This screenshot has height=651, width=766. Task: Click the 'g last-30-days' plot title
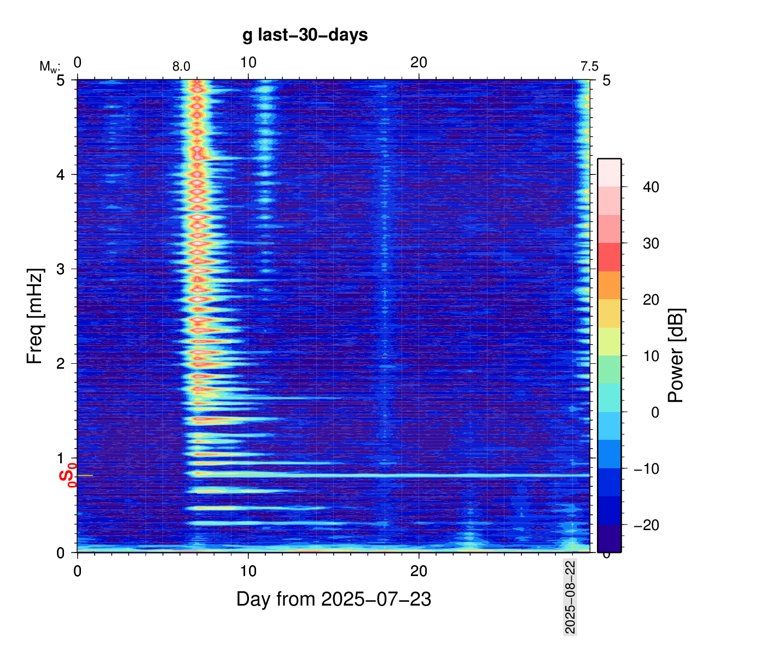pyautogui.click(x=305, y=36)
